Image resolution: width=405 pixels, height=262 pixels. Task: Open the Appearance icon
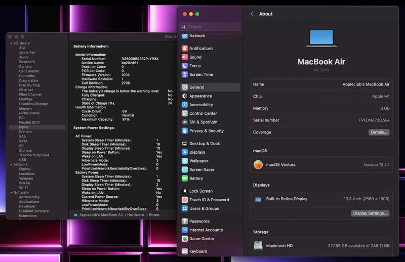click(184, 96)
